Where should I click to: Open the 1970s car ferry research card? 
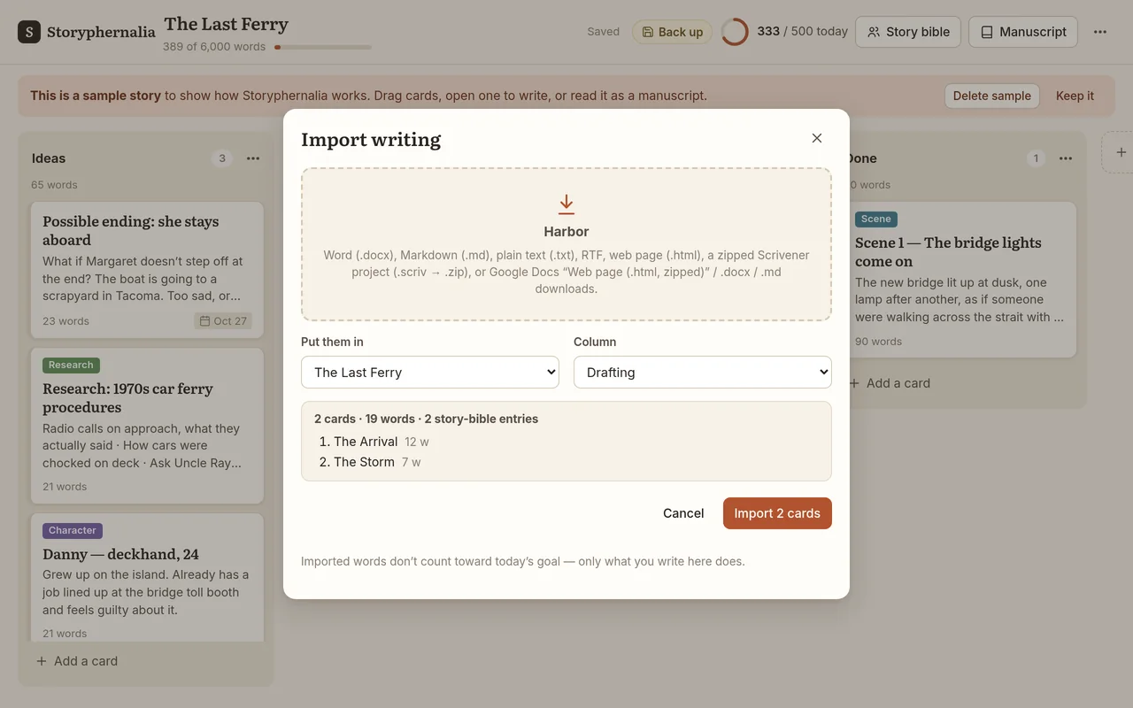(x=147, y=426)
